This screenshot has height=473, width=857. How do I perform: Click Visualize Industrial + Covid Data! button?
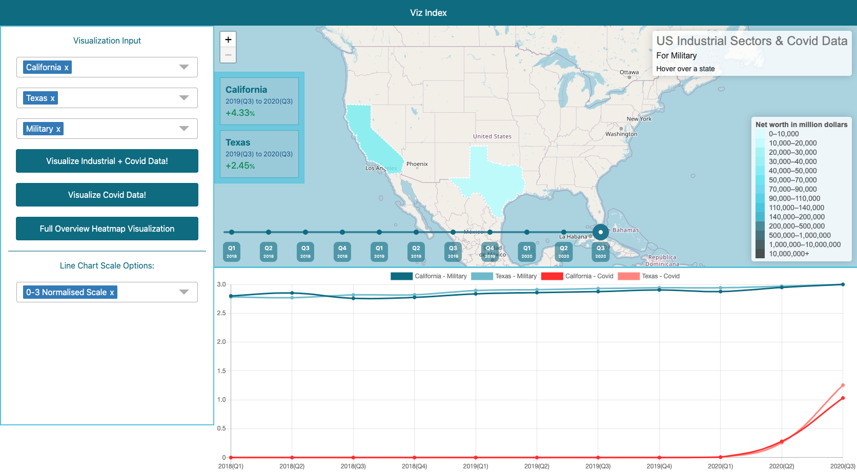point(107,161)
